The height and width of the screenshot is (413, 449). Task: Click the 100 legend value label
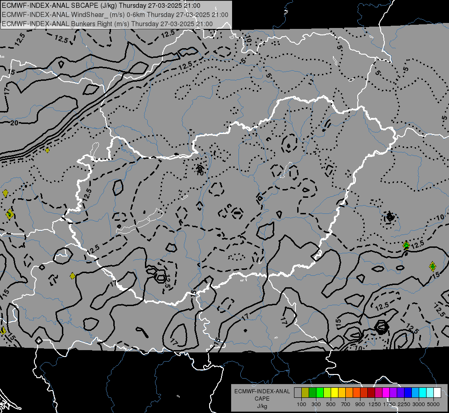tap(301, 404)
